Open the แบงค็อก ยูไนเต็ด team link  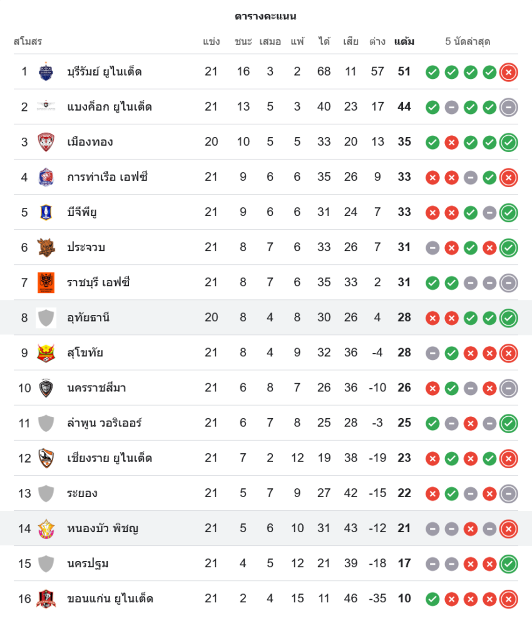[x=110, y=107]
